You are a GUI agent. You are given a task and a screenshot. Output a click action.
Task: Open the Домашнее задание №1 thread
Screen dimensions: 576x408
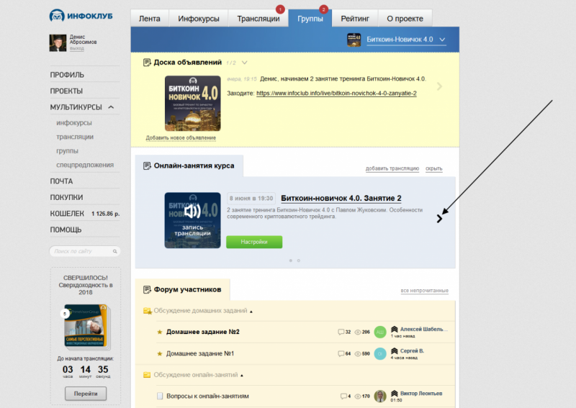coord(200,353)
